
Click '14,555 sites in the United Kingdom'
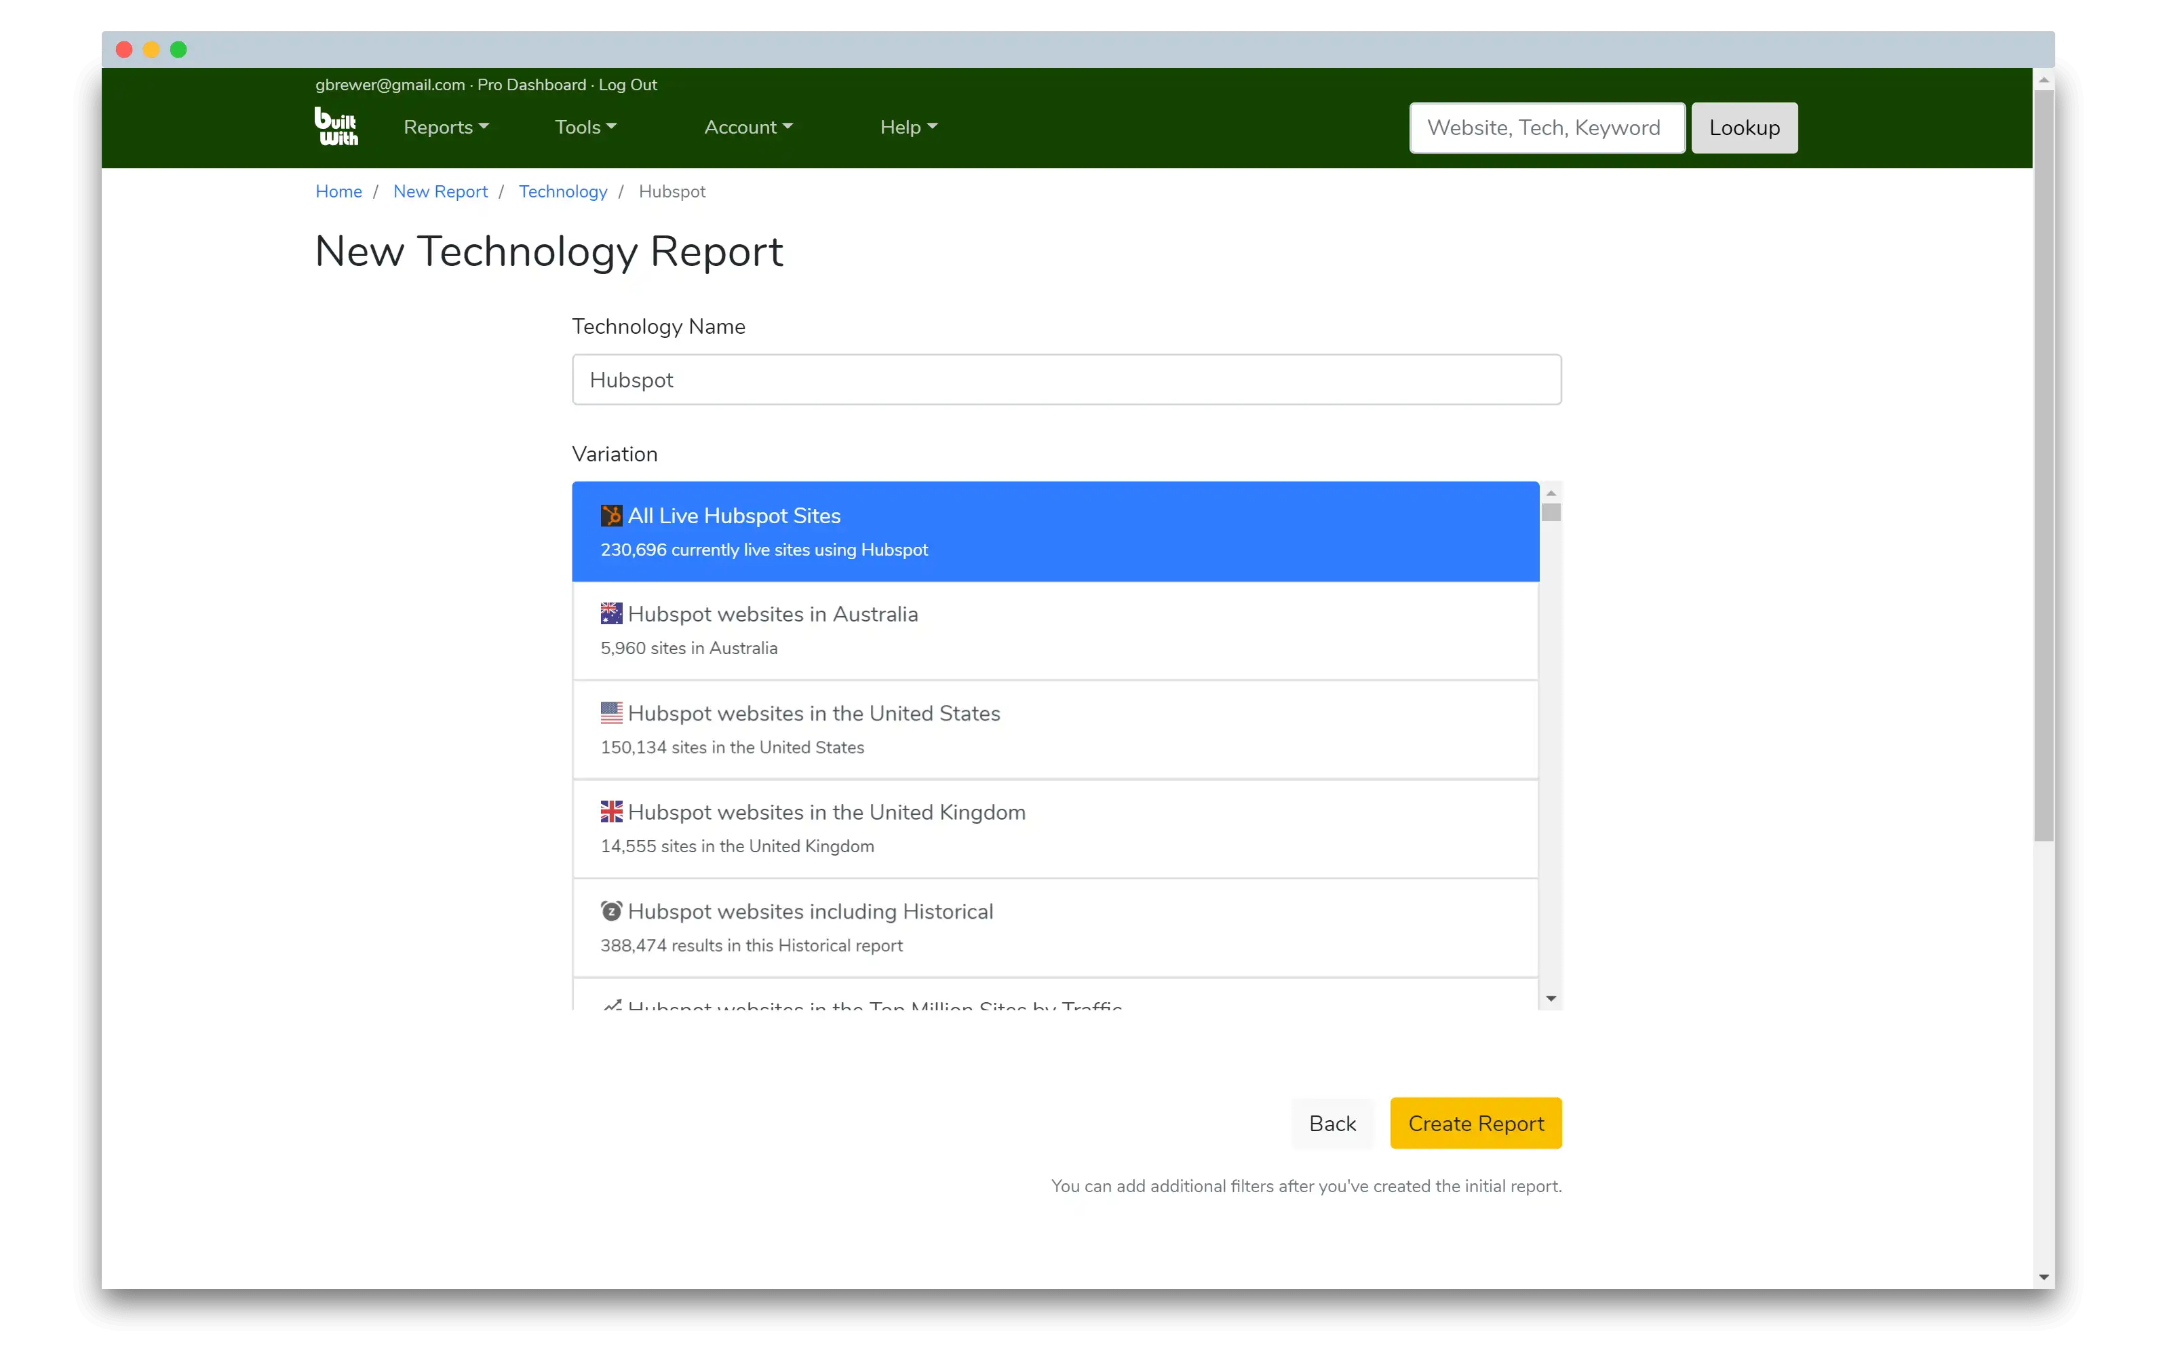737,846
